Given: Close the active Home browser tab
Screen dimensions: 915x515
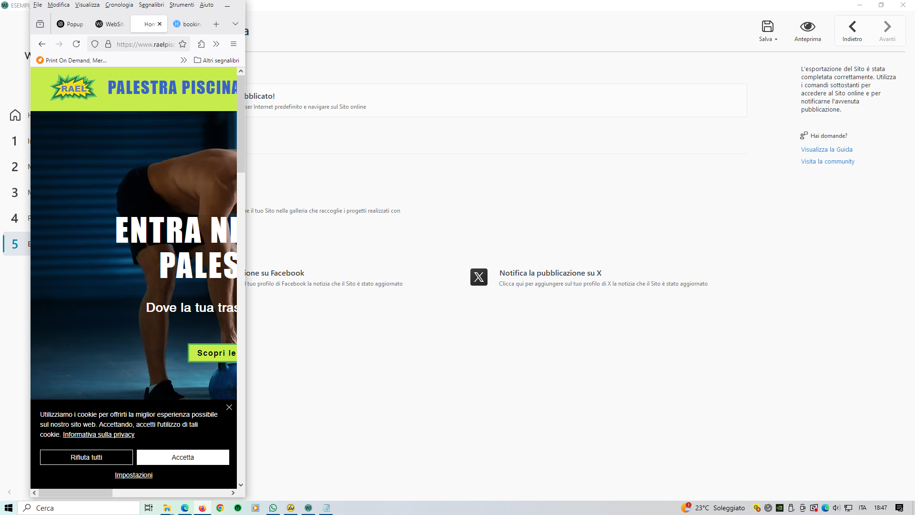Looking at the screenshot, I should (160, 24).
